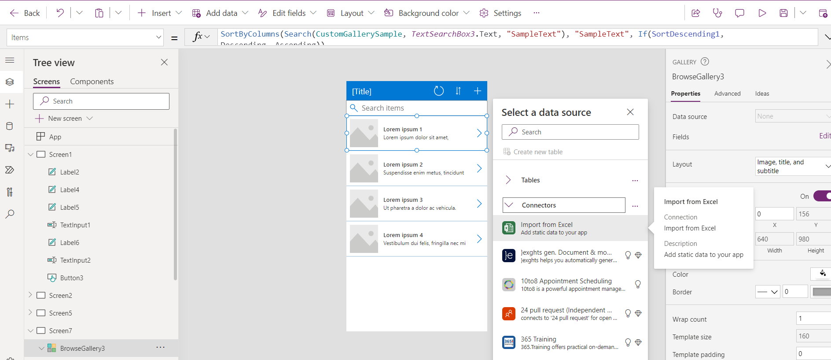831x360 pixels.
Task: Collapse the Connectors section
Action: coord(509,205)
